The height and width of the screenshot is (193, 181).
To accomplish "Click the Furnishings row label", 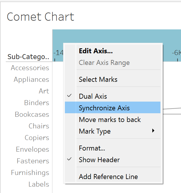I will (x=30, y=173).
